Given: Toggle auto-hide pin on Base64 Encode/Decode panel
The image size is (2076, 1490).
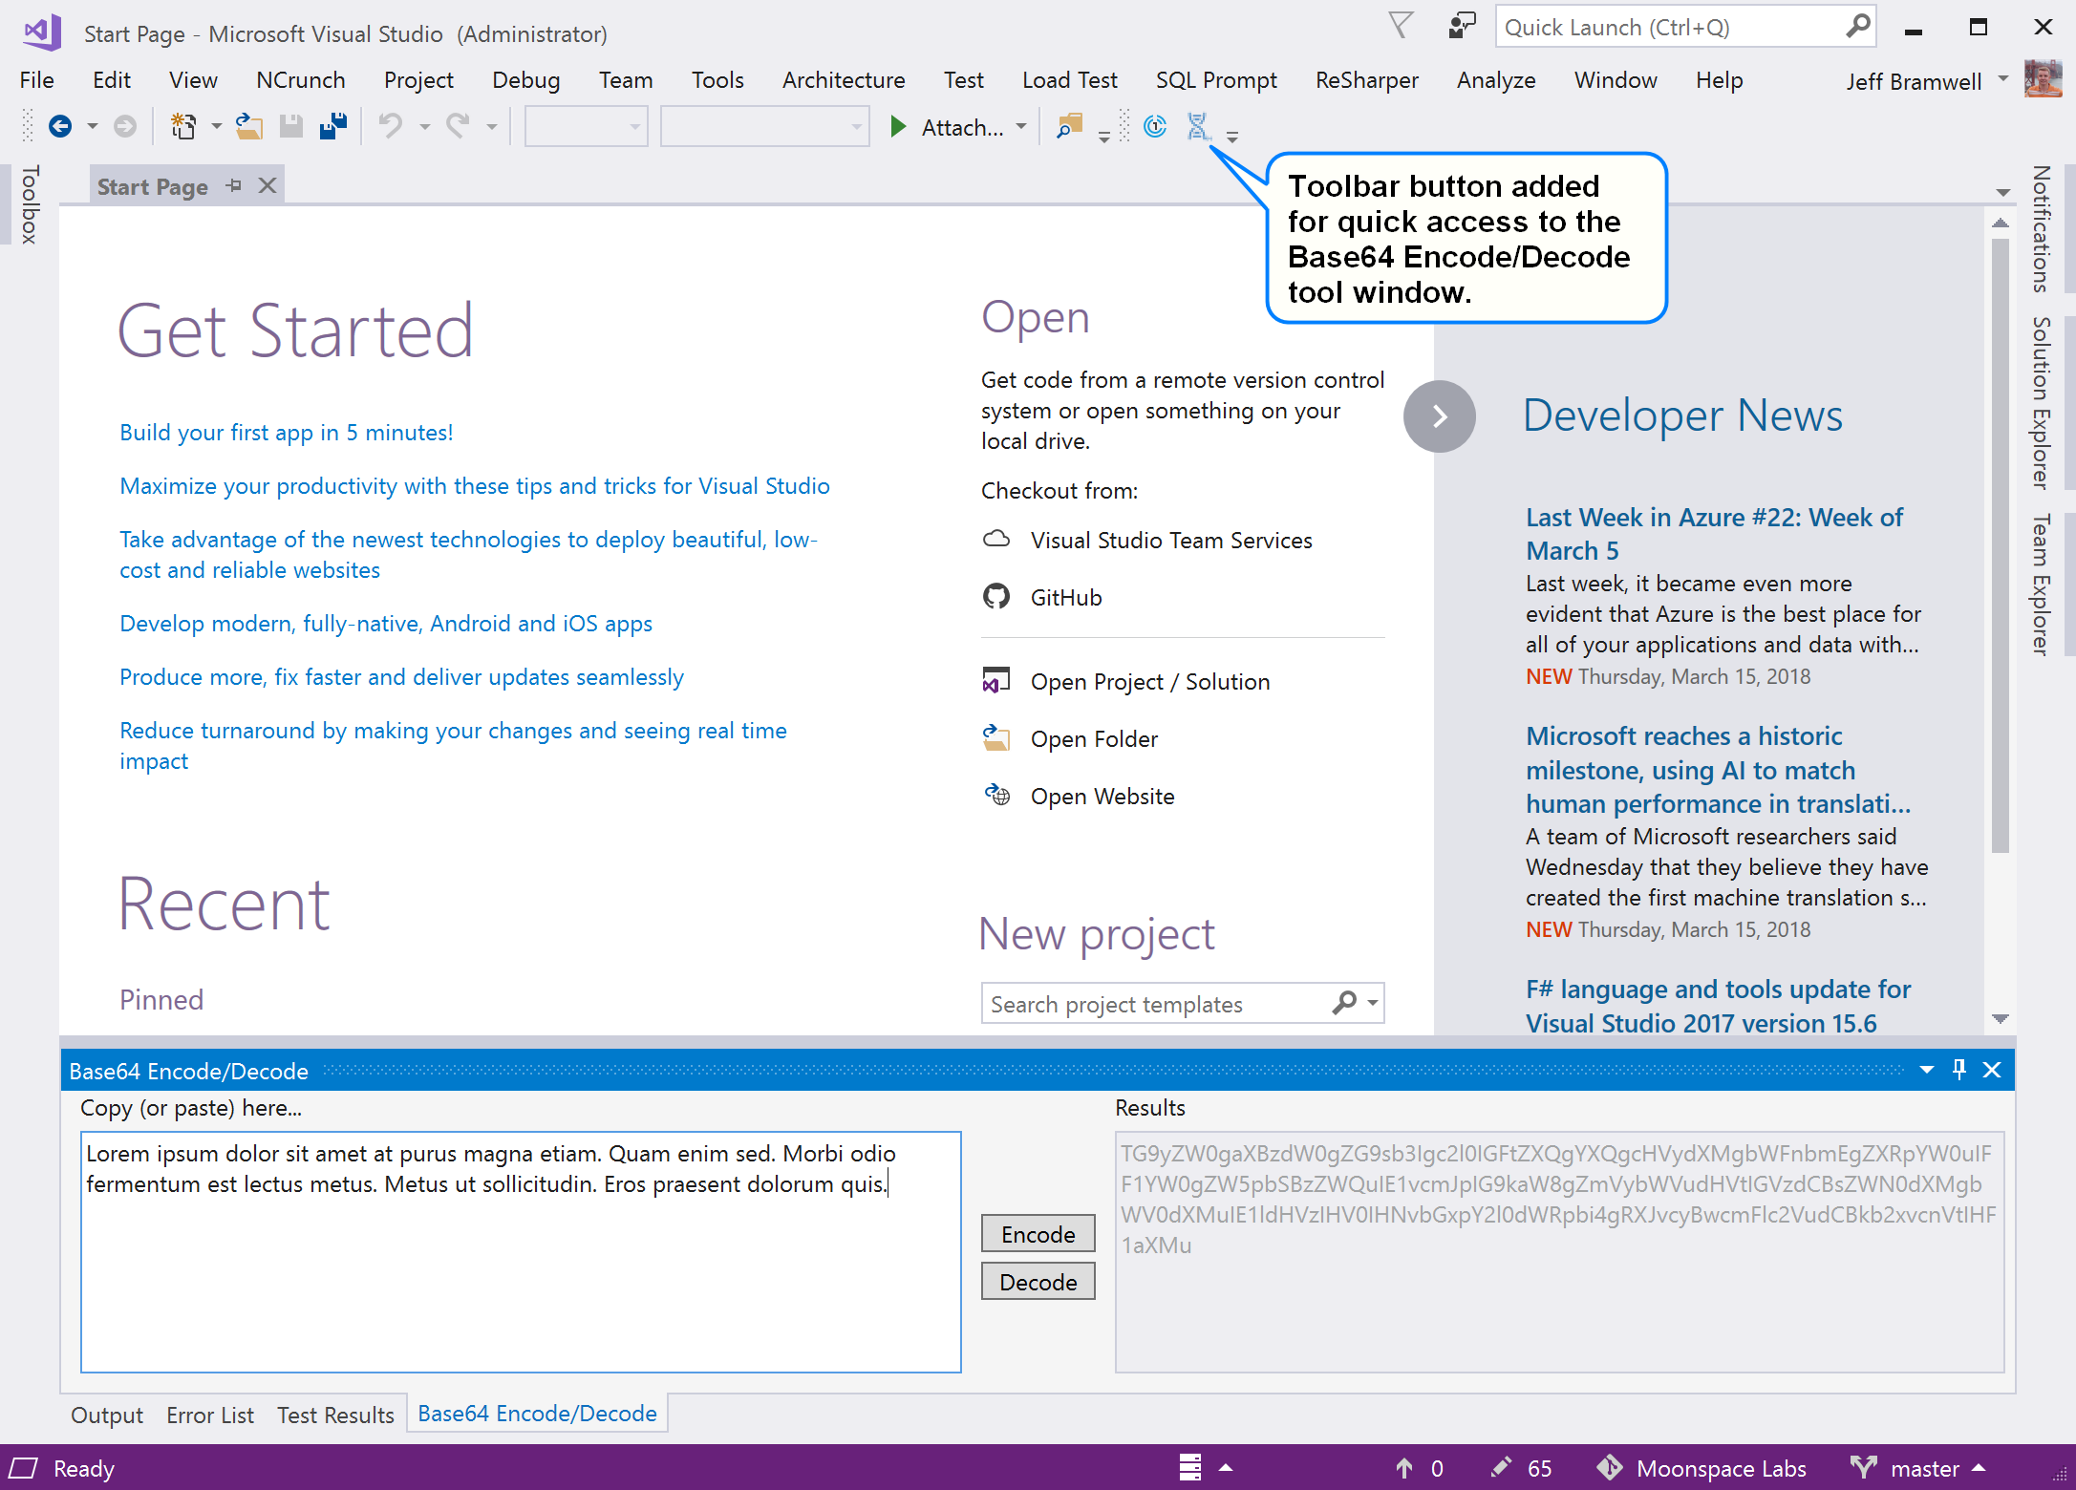Looking at the screenshot, I should coord(1959,1070).
